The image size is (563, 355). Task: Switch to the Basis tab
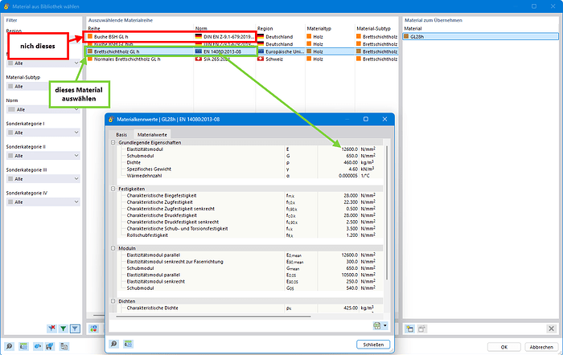pyautogui.click(x=121, y=134)
